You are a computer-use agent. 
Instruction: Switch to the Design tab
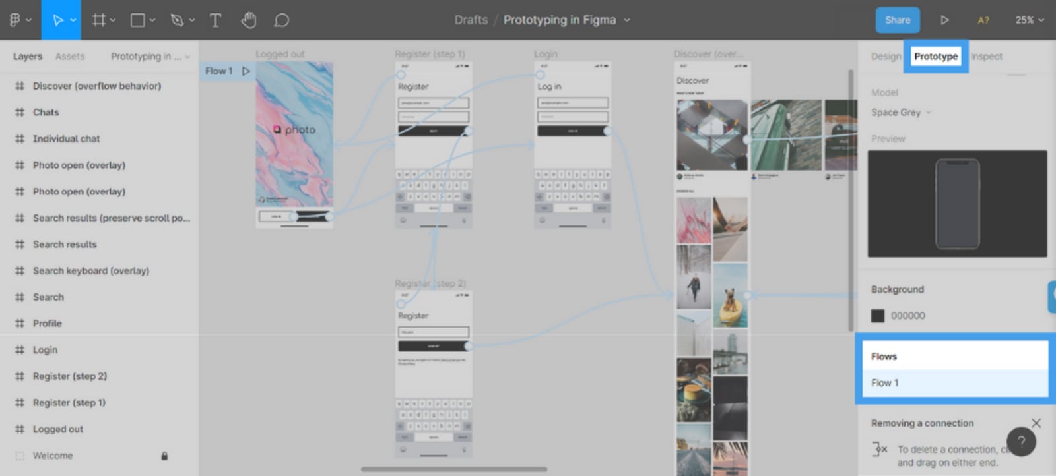click(x=886, y=56)
